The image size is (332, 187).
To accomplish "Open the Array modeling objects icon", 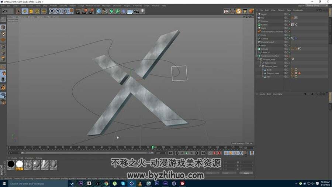I will pyautogui.click(x=118, y=11).
